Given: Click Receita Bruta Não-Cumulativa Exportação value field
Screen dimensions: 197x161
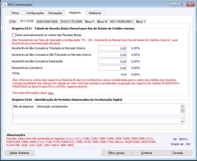Looking at the screenshot, I should (x=112, y=61).
